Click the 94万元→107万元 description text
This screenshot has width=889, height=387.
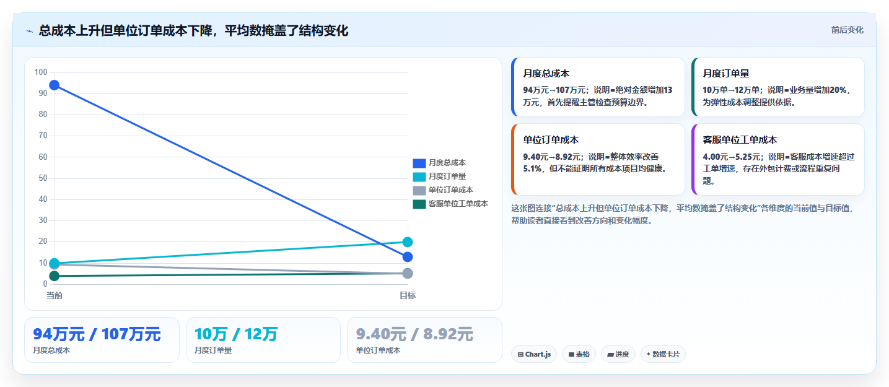click(x=598, y=96)
